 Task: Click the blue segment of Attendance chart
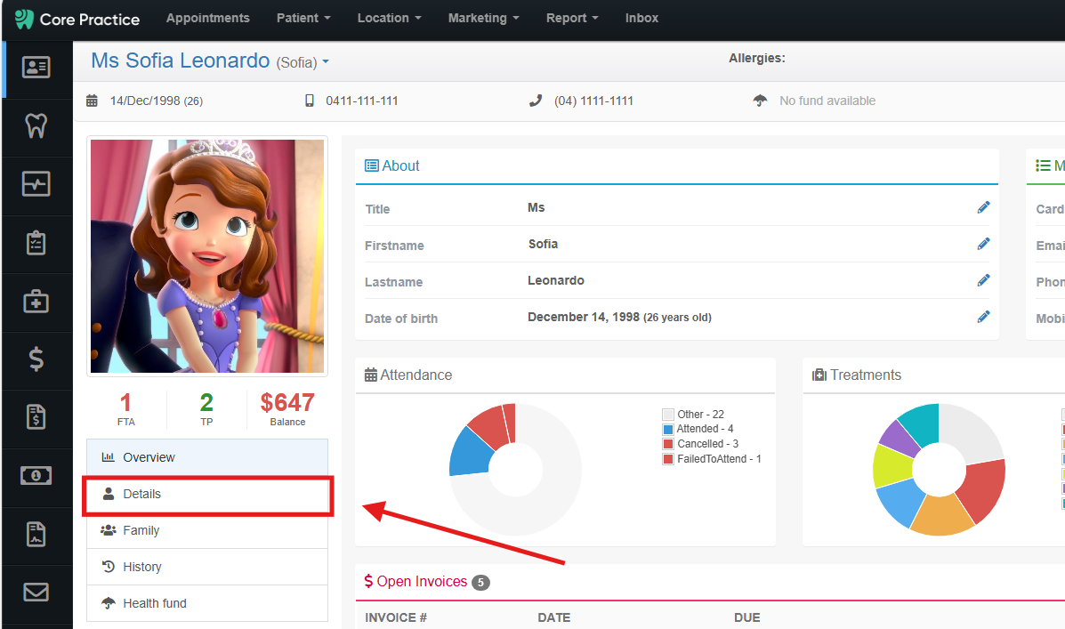(x=470, y=452)
